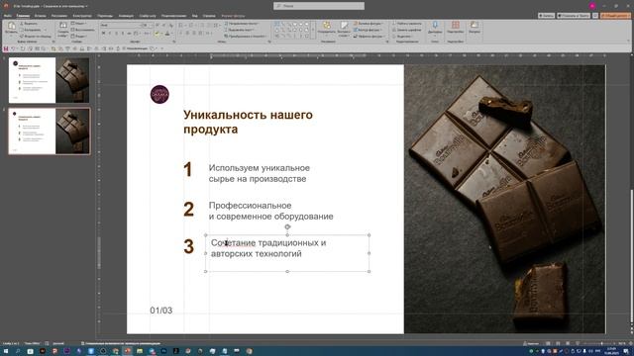The width and height of the screenshot is (634, 356).
Task: Open Text Direction (Направление текста) dropdown
Action: 243,24
